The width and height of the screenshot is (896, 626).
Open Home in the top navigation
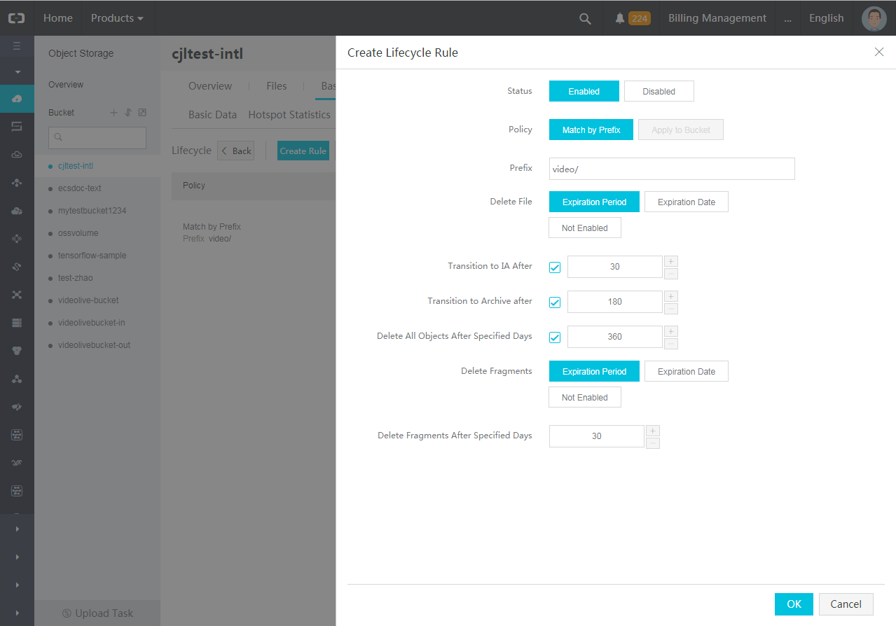point(57,18)
